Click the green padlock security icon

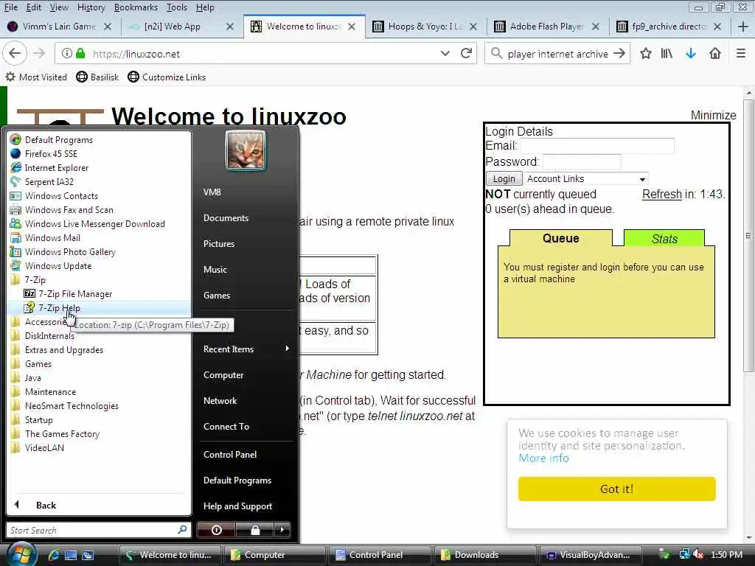80,53
